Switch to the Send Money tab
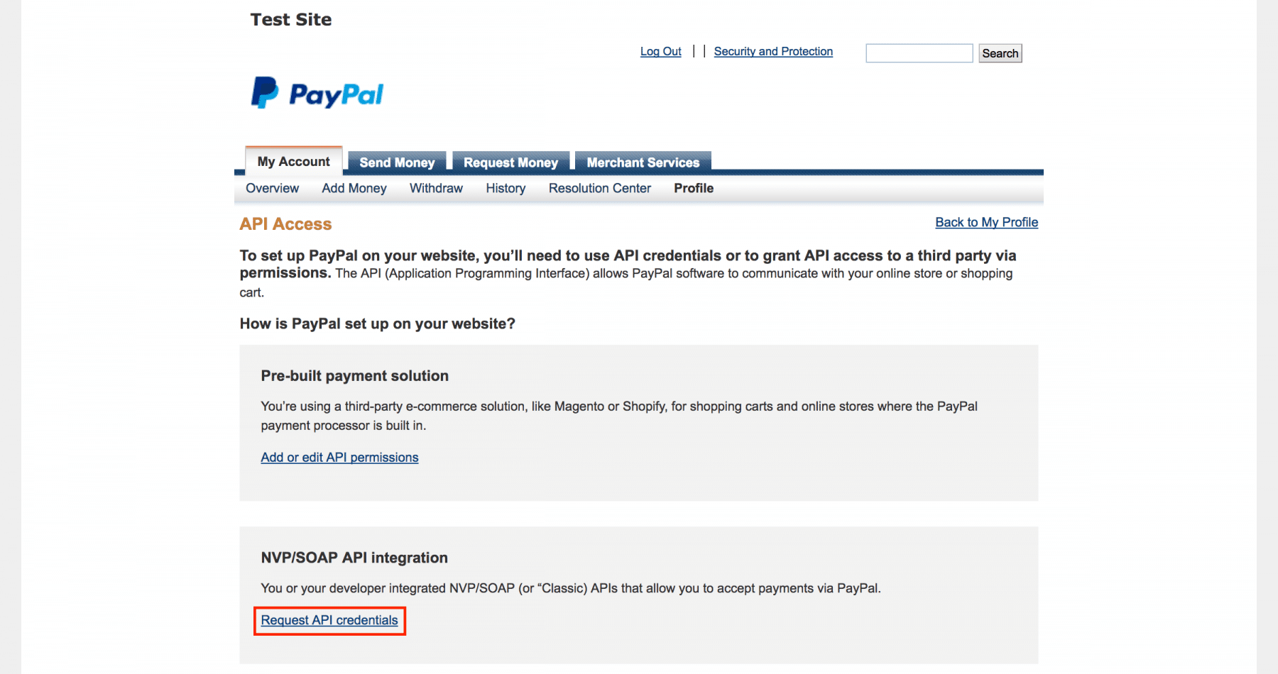 pos(396,162)
